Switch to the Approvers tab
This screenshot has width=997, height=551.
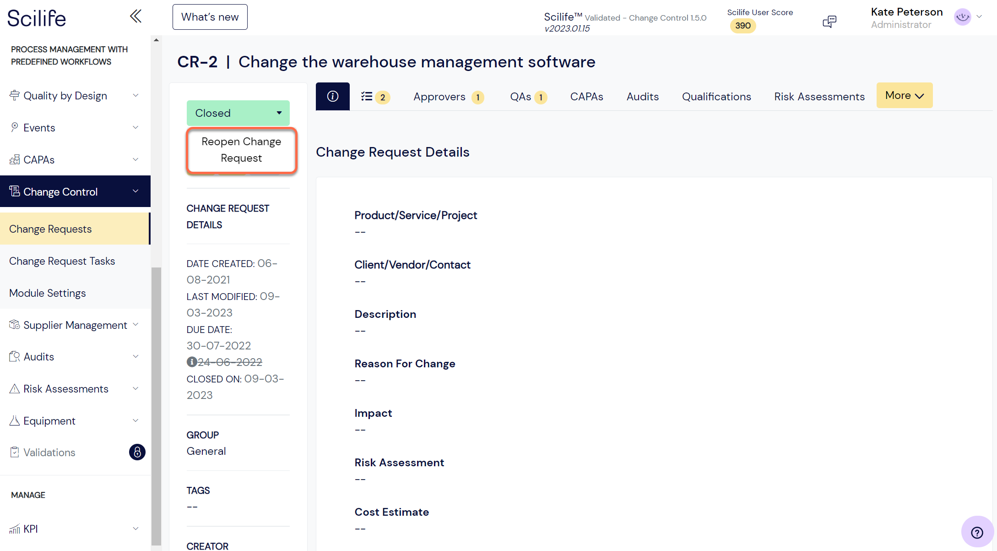448,97
